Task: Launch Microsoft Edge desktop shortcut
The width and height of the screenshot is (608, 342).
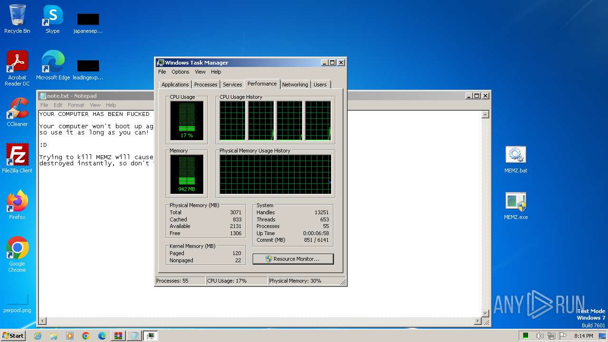Action: tap(53, 65)
